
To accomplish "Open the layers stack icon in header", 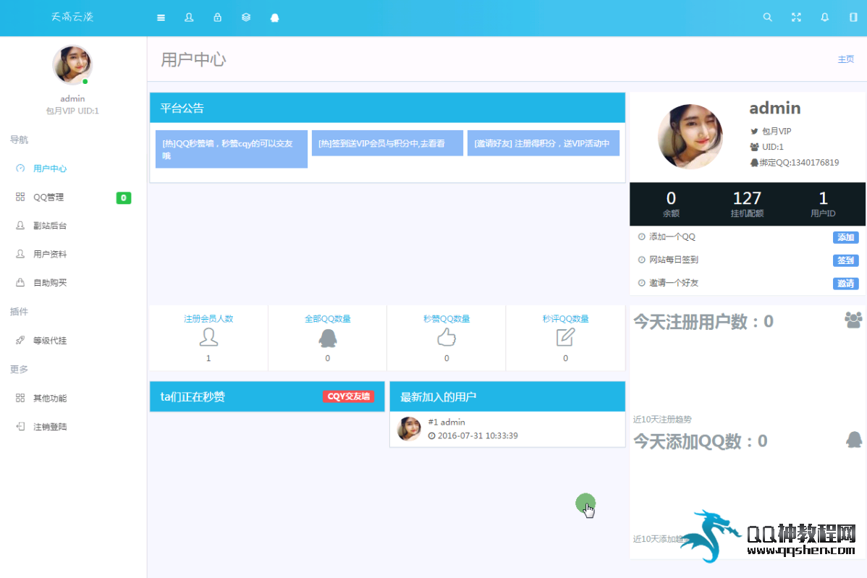I will [x=246, y=17].
